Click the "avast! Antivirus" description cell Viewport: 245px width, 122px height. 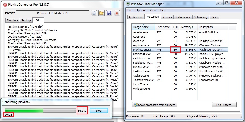209,32
